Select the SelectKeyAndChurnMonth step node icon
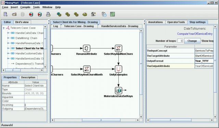 87,69
